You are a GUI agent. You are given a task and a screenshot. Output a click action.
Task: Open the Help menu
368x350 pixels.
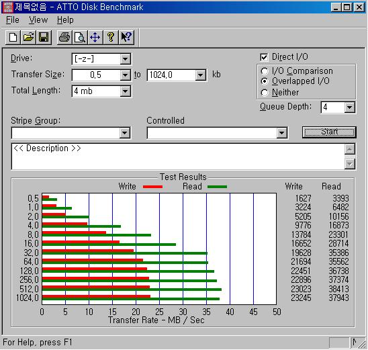pyautogui.click(x=65, y=20)
